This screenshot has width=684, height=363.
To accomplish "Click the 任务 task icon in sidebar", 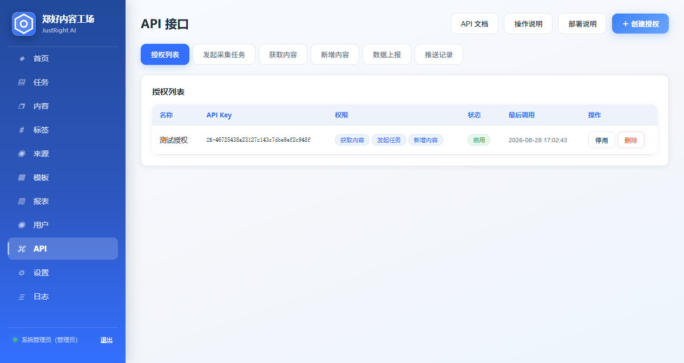I will (x=22, y=82).
